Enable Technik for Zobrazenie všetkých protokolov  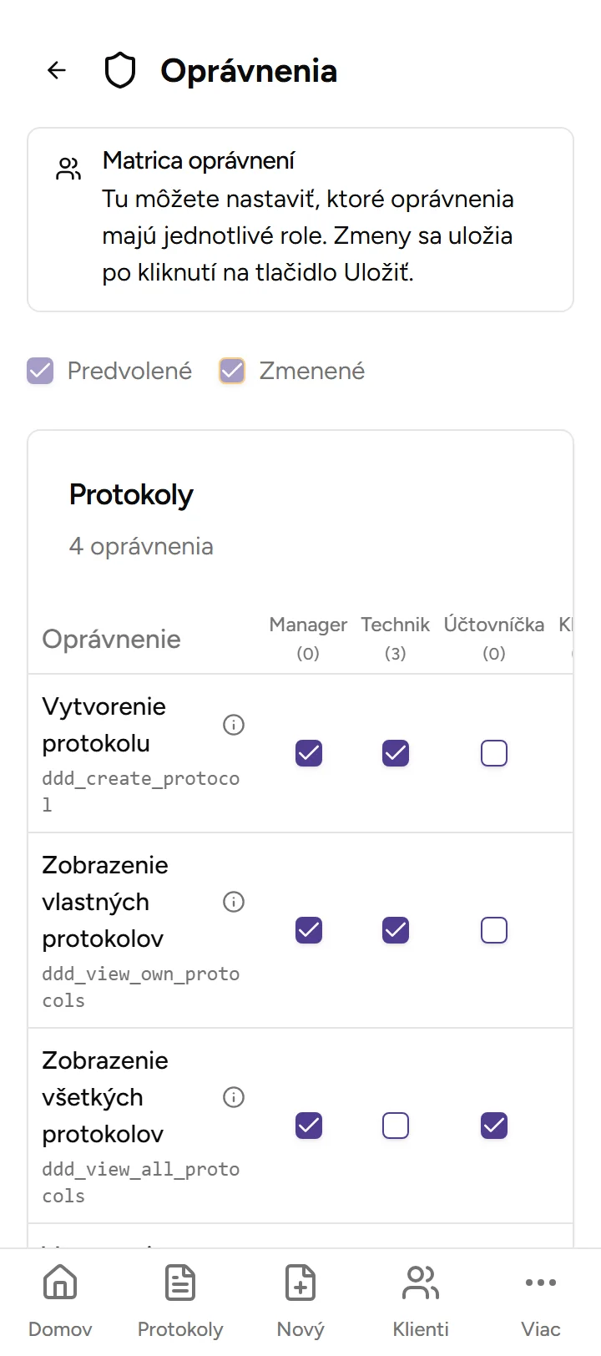(395, 1126)
